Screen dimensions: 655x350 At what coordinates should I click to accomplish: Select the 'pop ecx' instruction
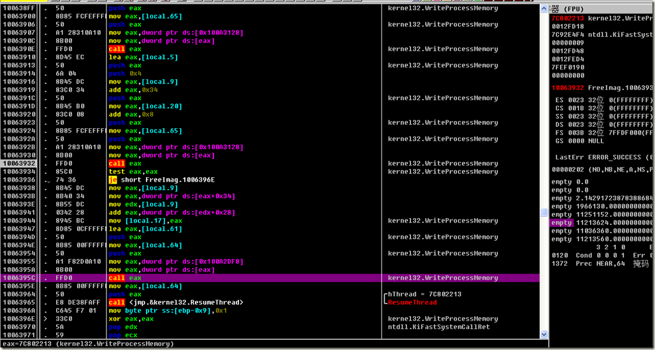click(123, 335)
